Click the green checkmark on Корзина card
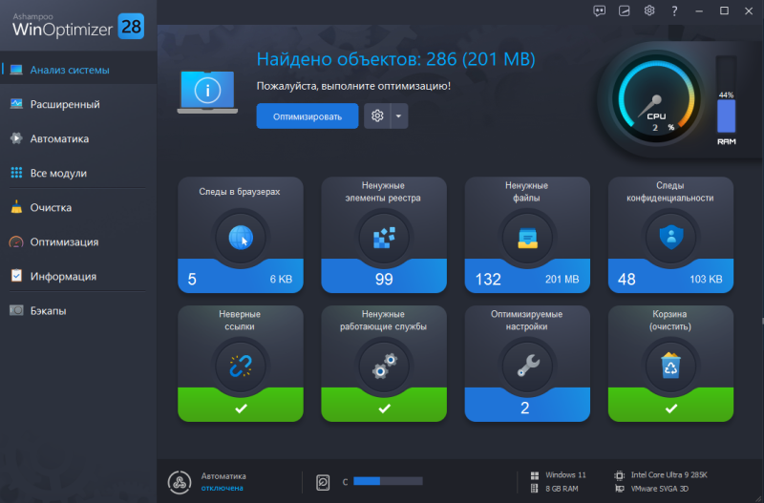Screen dimensions: 764x503 pos(671,409)
